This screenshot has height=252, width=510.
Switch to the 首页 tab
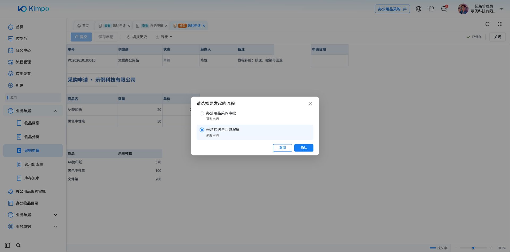83,25
